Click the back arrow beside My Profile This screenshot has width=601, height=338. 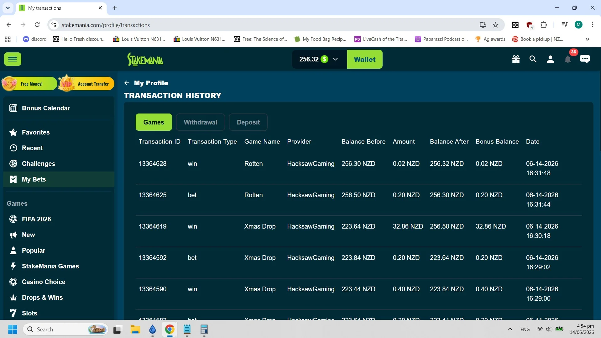[127, 83]
